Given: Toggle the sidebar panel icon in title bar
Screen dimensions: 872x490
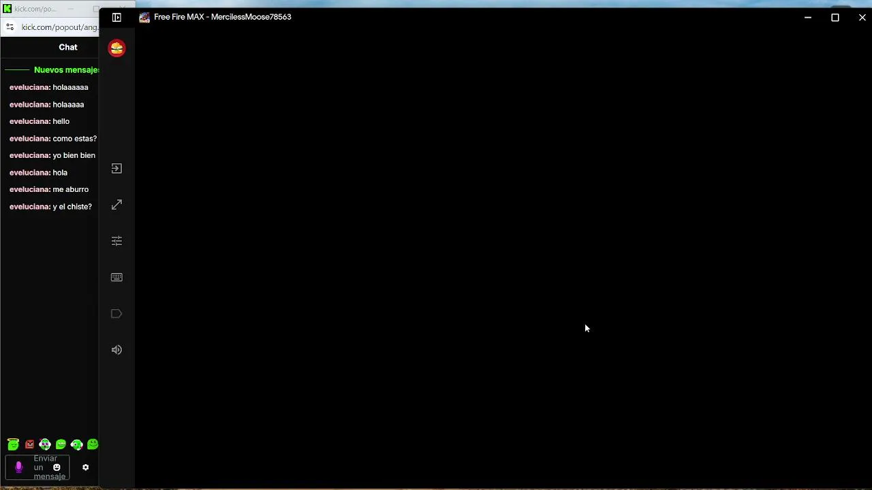Looking at the screenshot, I should point(116,17).
